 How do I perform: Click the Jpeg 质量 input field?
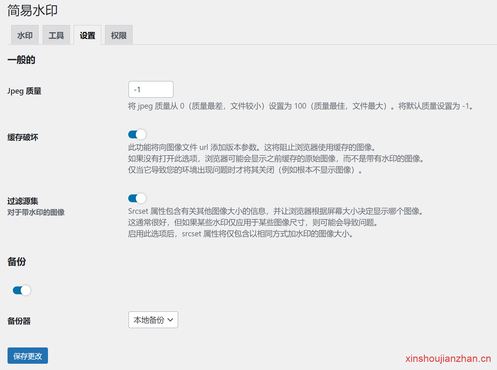(x=151, y=90)
